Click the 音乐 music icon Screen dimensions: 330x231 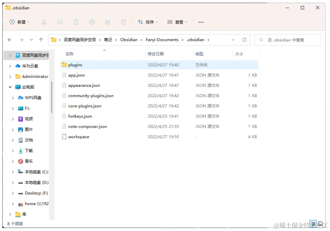(x=20, y=161)
